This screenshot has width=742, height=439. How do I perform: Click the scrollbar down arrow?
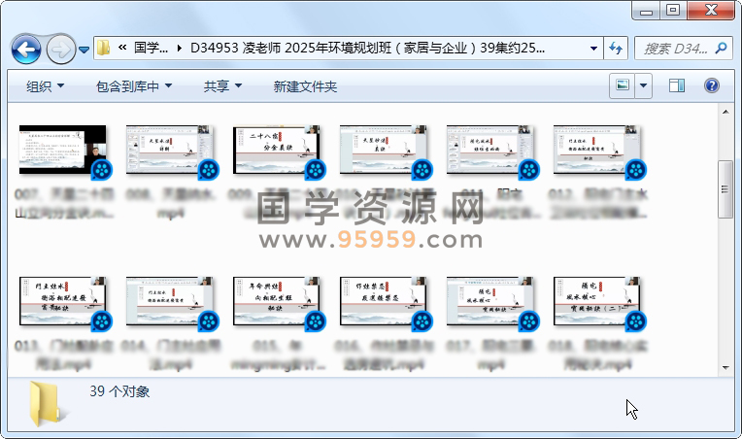point(725,367)
